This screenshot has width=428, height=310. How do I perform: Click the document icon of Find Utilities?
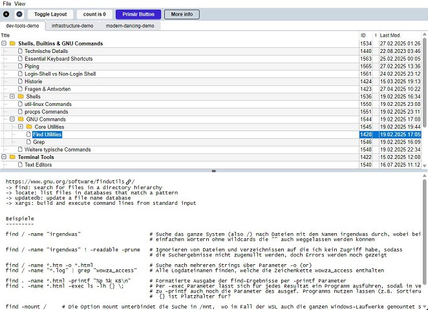28,134
